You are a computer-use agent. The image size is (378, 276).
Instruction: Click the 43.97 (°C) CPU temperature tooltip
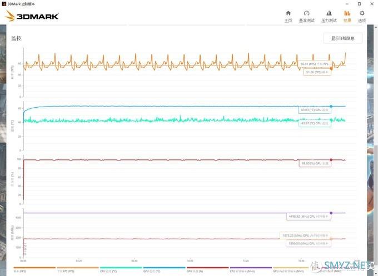click(x=315, y=123)
